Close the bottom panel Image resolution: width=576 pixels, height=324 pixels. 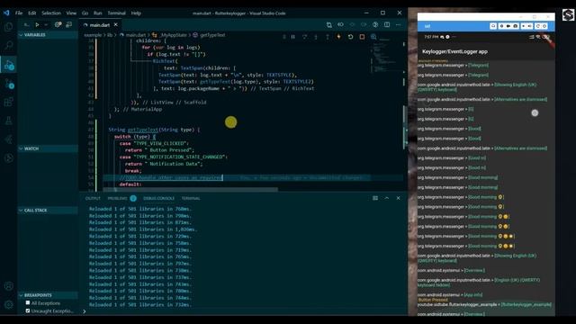coord(398,198)
